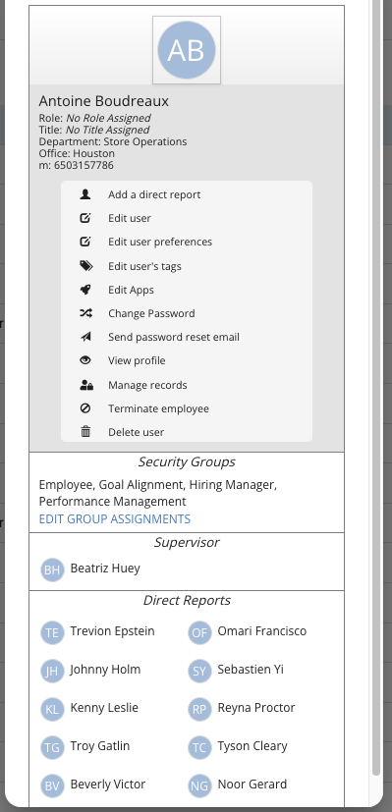Viewport: 392px width, 812px height.
Task: Open Beverly Victor's name
Action: point(108,785)
